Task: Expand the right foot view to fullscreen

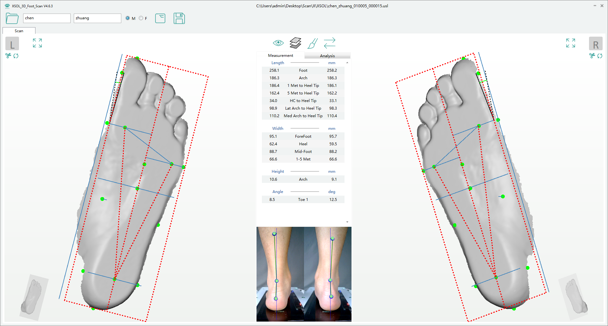Action: point(570,43)
